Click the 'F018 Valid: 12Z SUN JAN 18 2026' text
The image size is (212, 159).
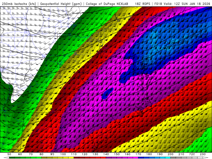pyautogui.click(x=182, y=4)
